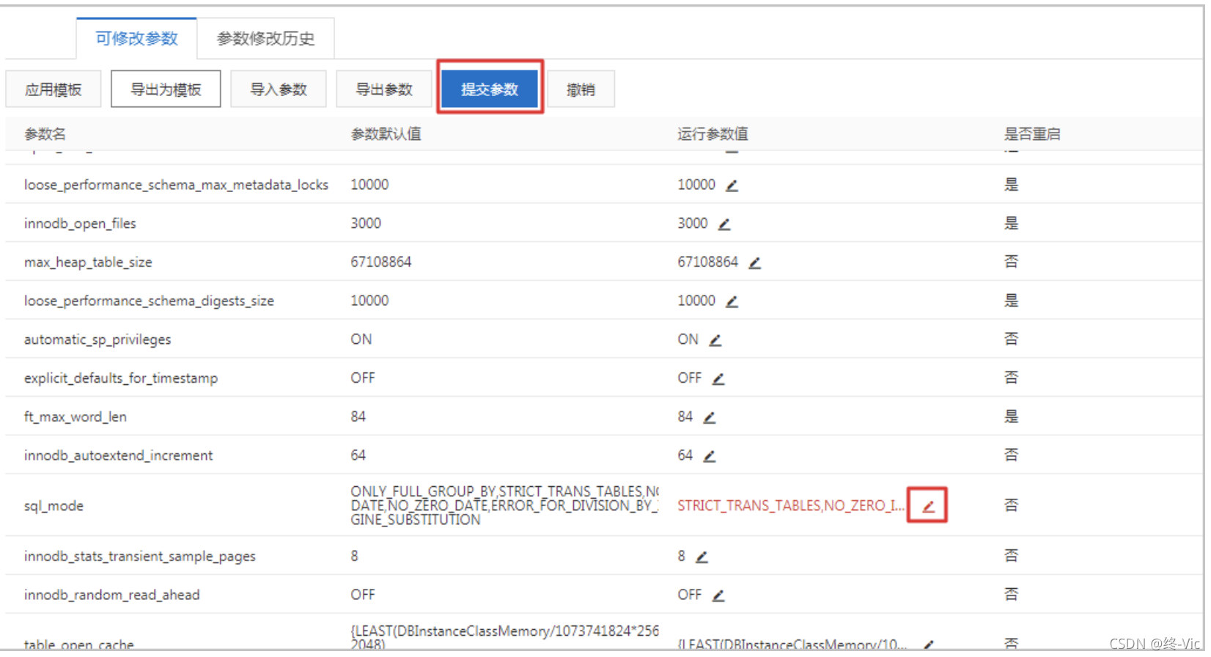Click the 导入参数 button
This screenshot has height=657, width=1211.
coord(279,89)
